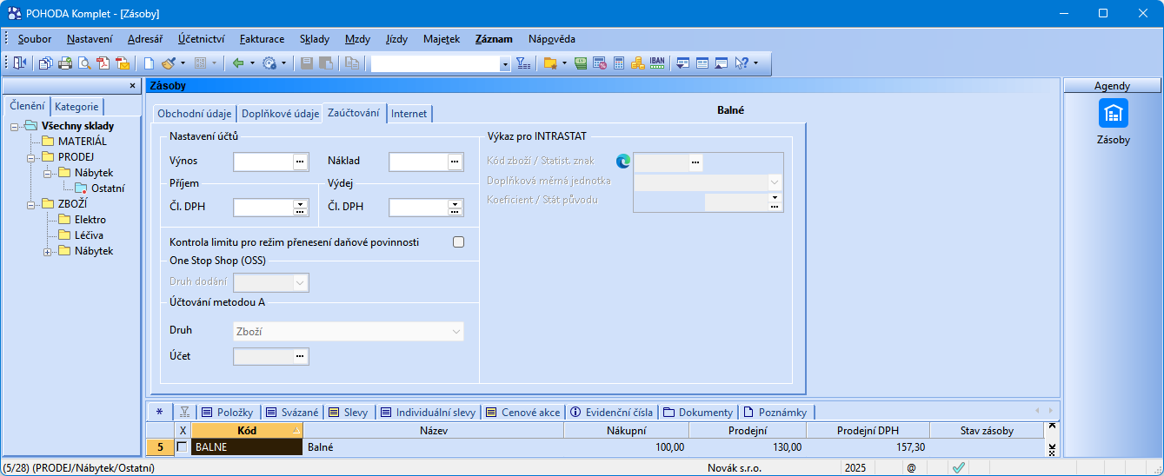
Task: Click the green back arrow icon
Action: coord(237,63)
